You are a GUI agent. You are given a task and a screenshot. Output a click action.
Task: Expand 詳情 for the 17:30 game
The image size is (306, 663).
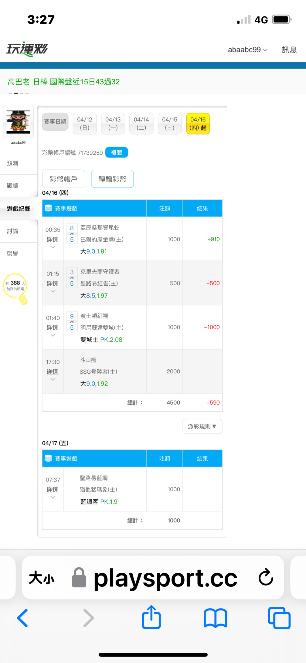tap(53, 372)
